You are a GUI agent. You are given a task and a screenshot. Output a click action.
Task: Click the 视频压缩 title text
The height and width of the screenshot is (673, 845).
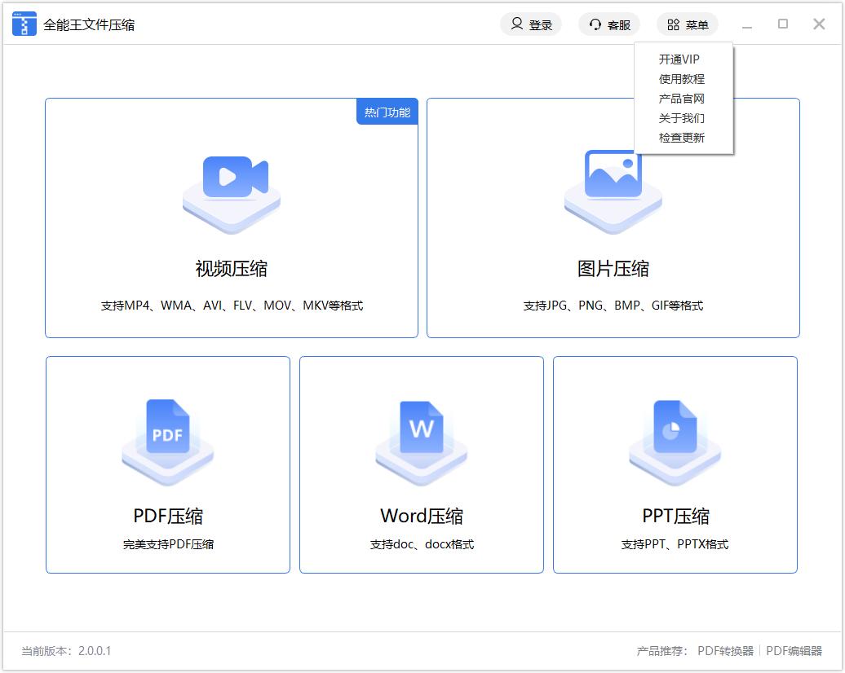(232, 269)
